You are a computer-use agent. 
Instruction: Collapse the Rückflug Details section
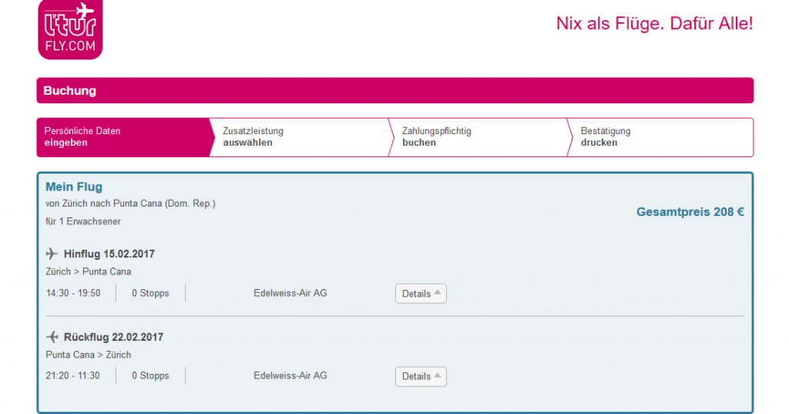[x=421, y=376]
